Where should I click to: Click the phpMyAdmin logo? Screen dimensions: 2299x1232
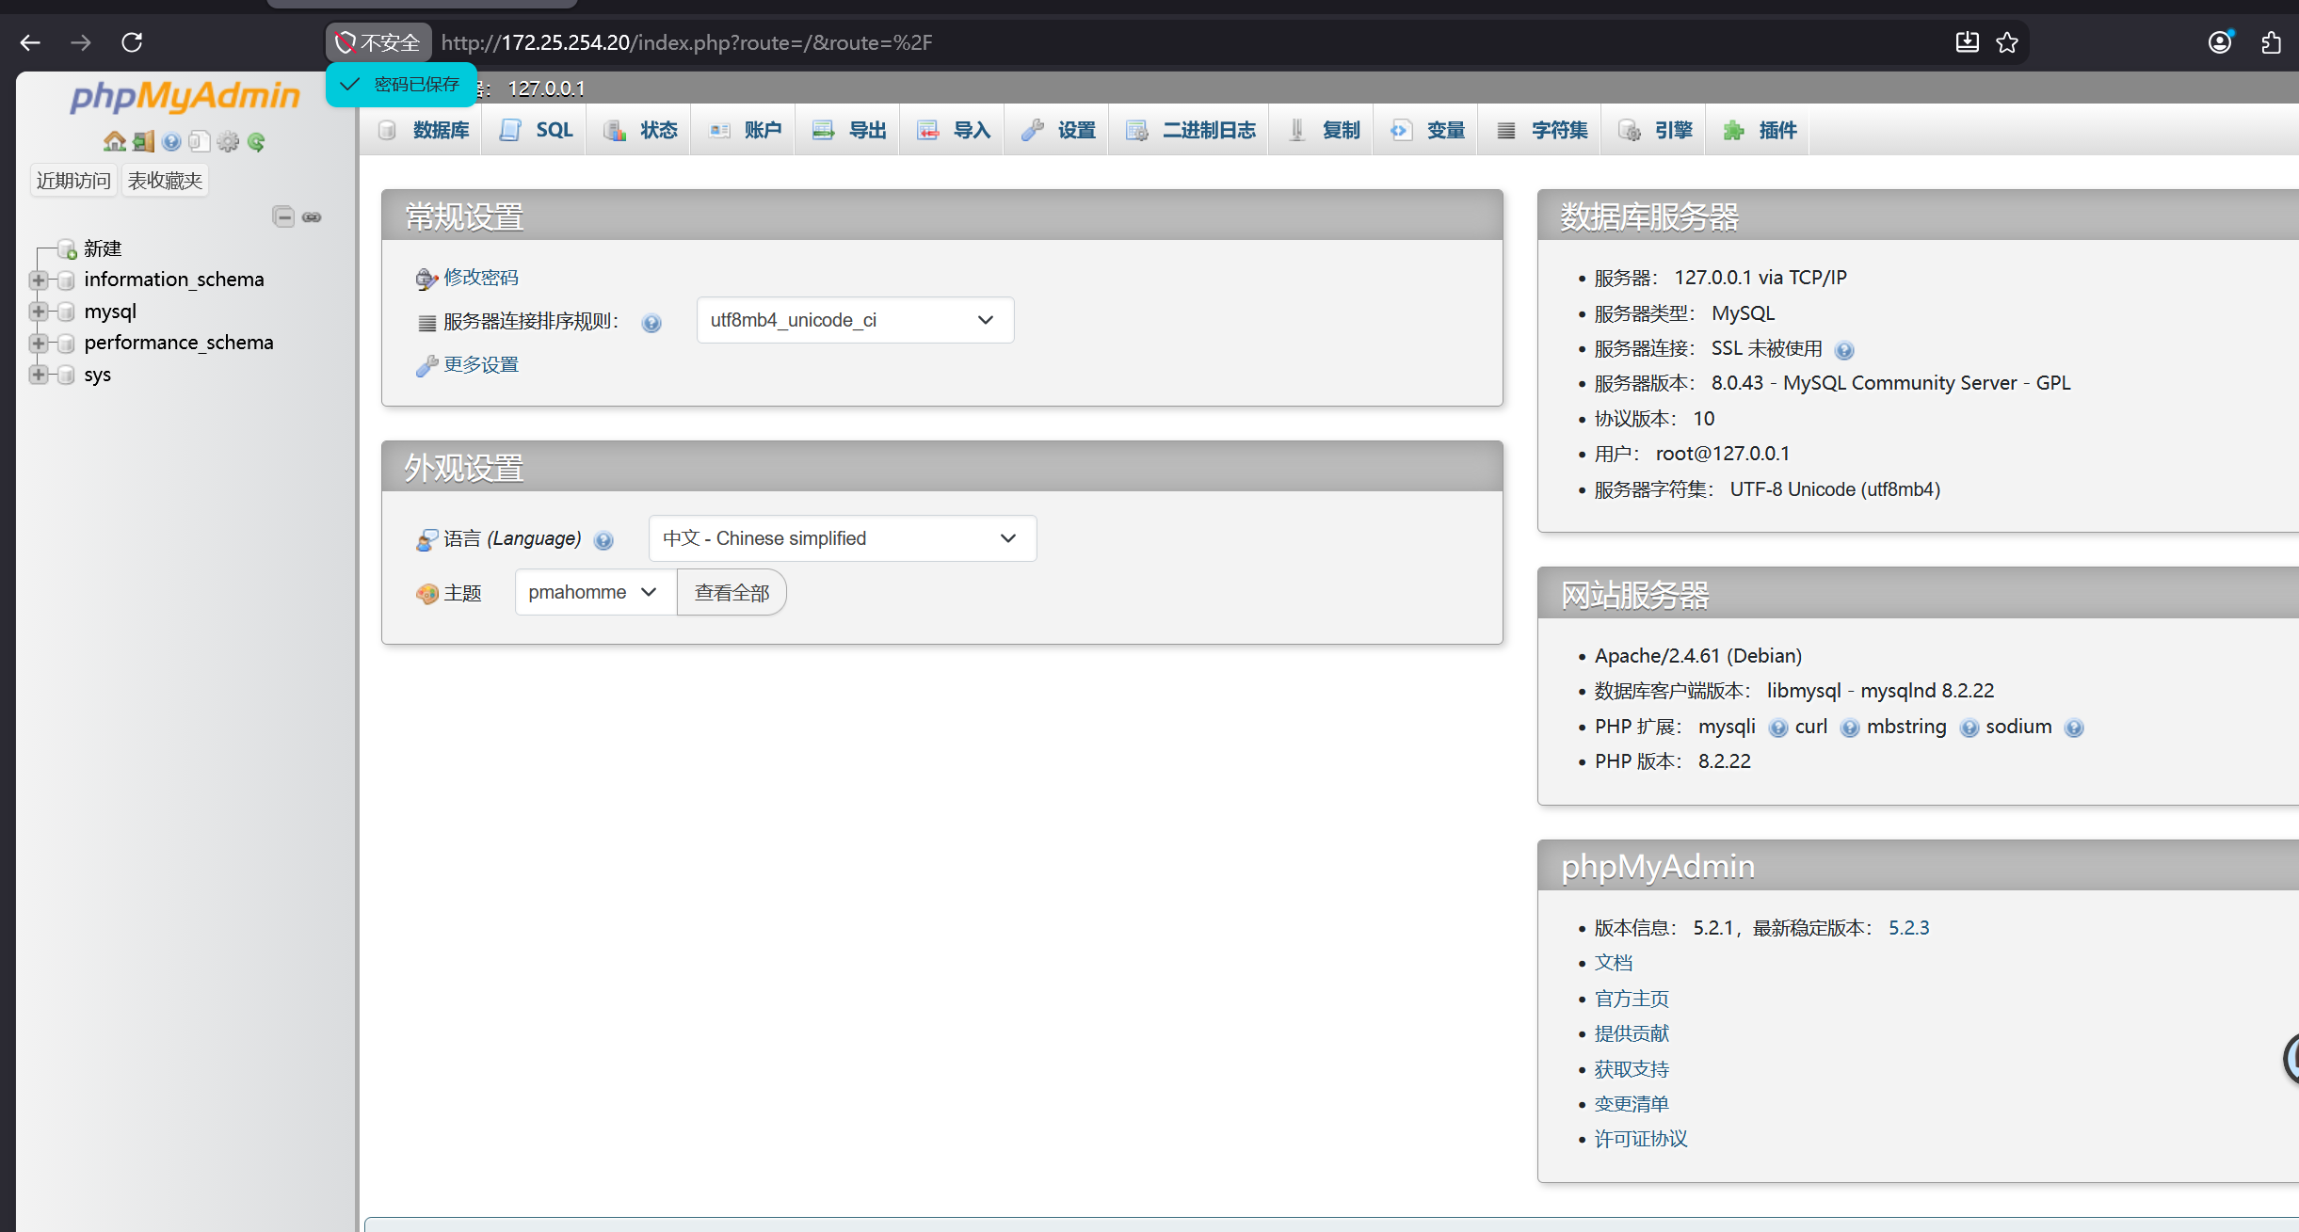(185, 96)
